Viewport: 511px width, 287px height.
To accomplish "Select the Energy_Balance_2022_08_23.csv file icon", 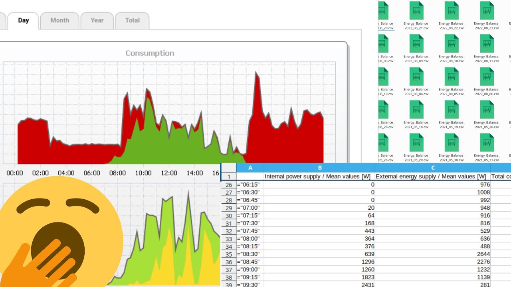I will 487,10.
